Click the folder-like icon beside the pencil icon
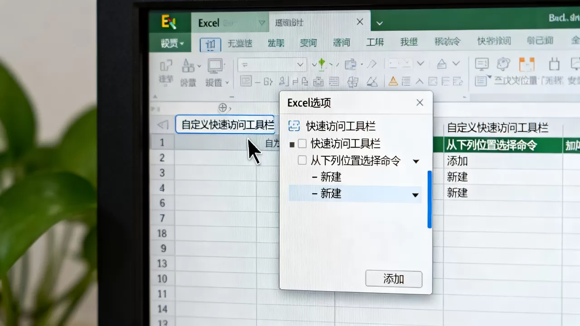 [350, 65]
